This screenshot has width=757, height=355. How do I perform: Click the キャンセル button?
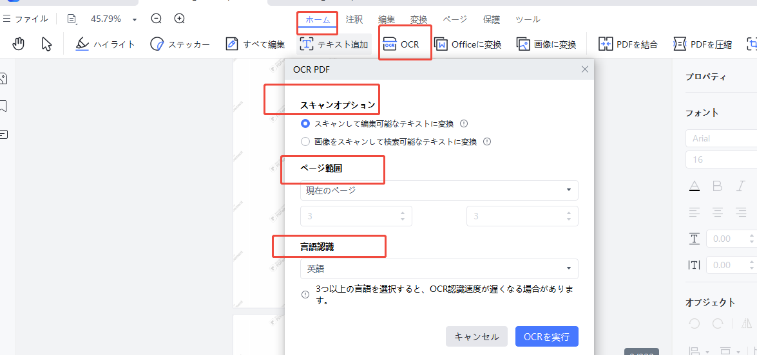[x=477, y=337]
